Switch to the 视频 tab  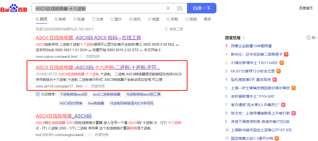(x=191, y=19)
